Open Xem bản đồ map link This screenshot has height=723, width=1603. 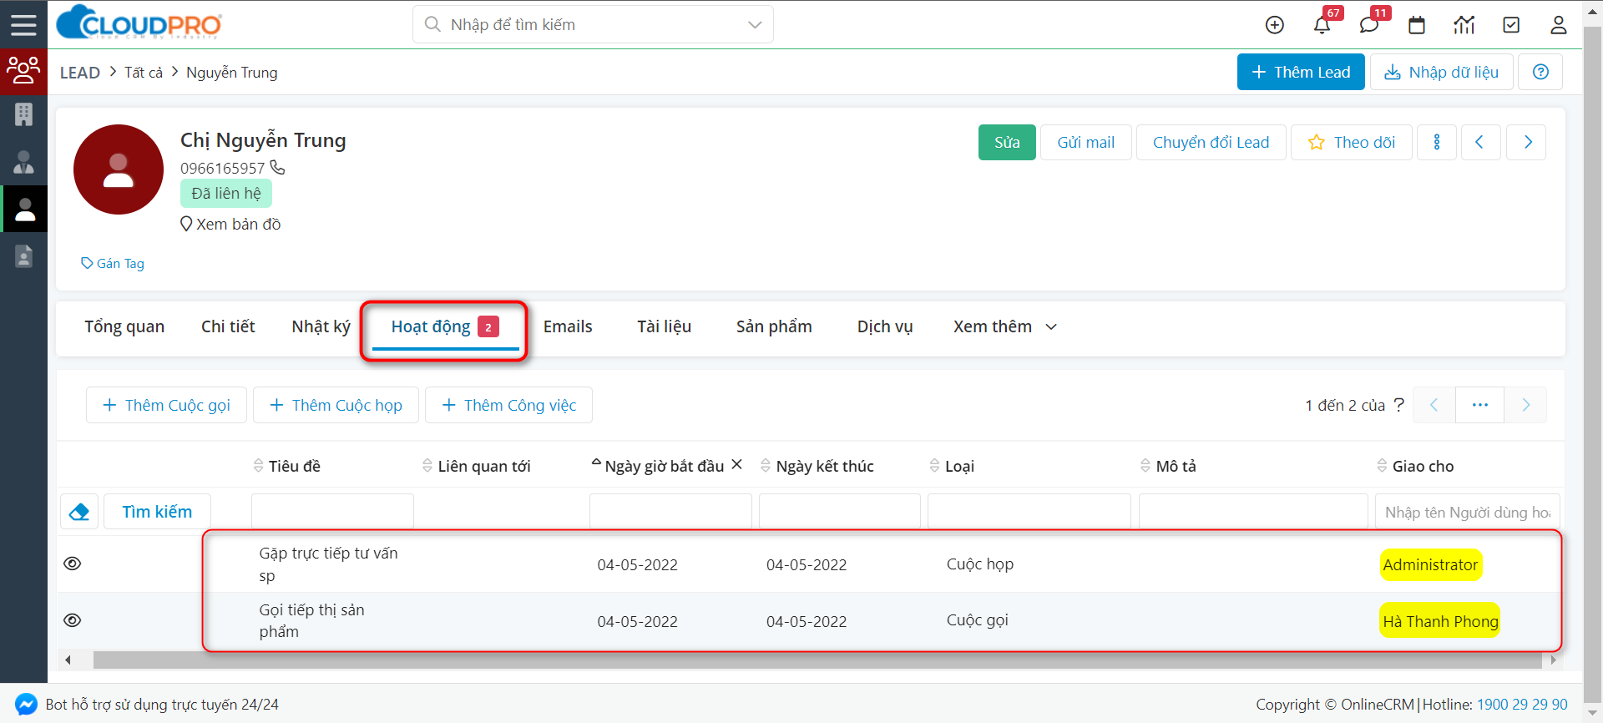click(x=230, y=224)
